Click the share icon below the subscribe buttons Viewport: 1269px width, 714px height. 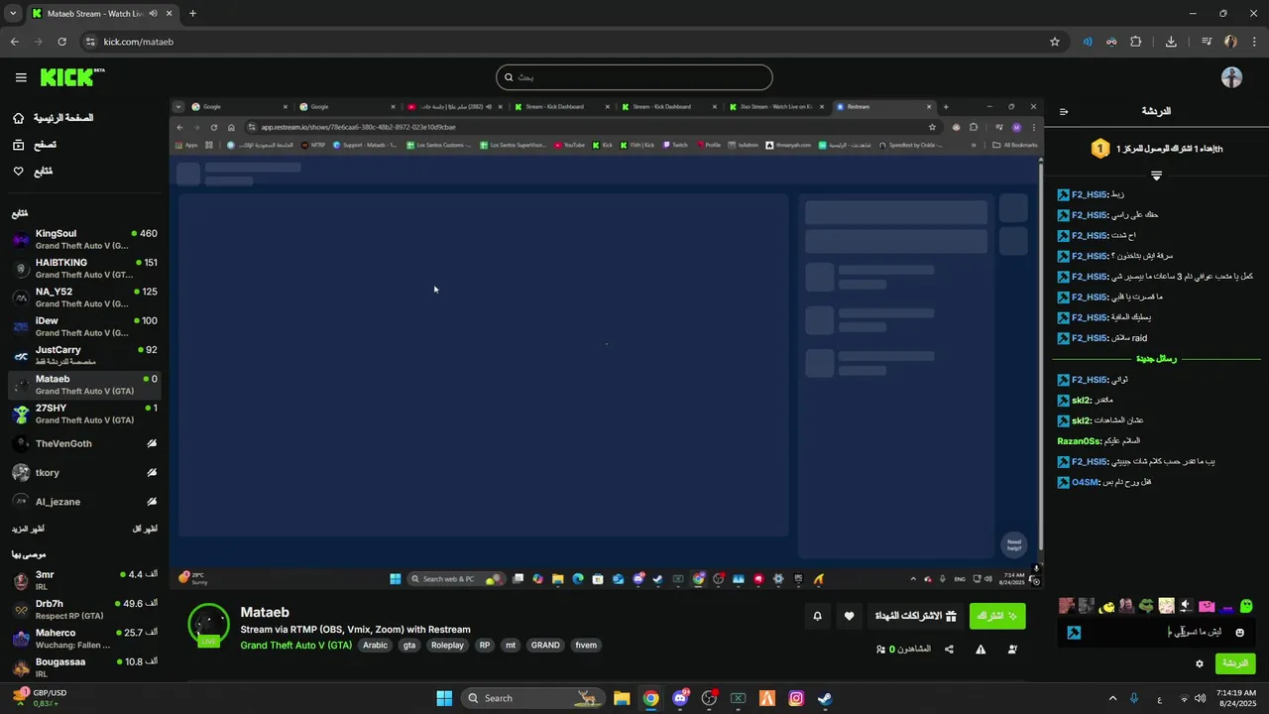pyautogui.click(x=949, y=650)
